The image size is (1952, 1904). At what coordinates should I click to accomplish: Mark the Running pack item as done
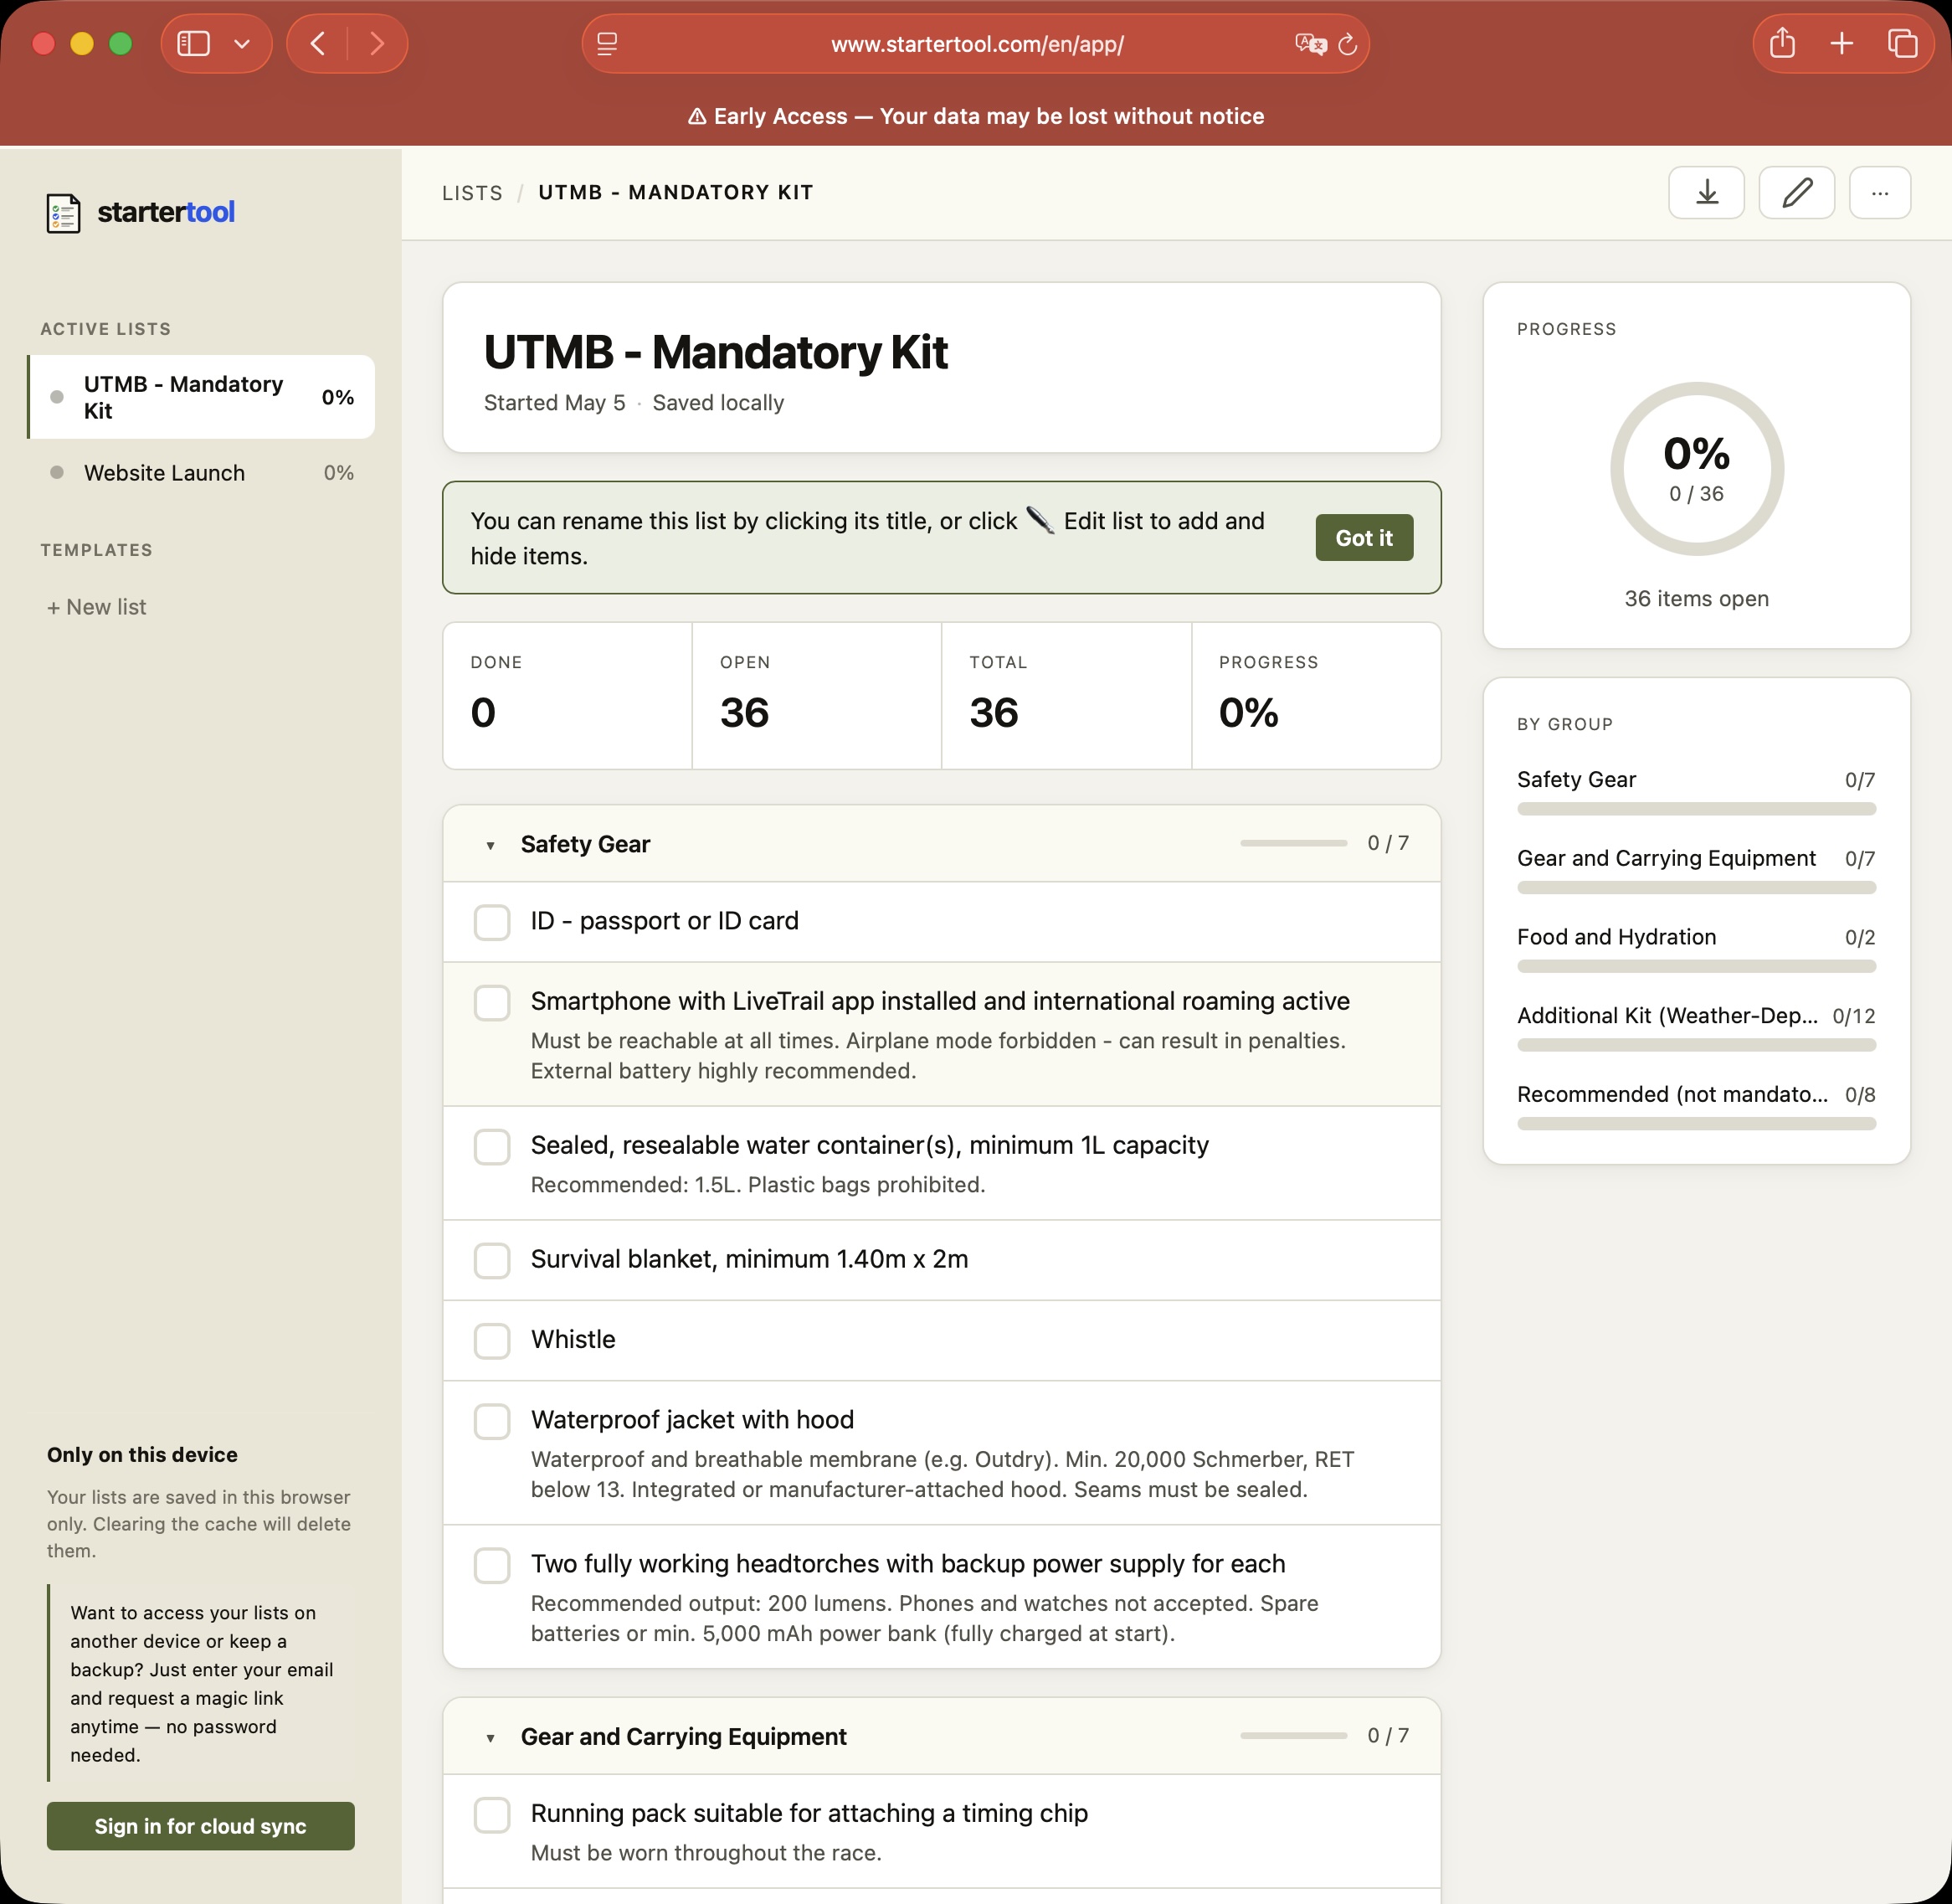[x=491, y=1814]
